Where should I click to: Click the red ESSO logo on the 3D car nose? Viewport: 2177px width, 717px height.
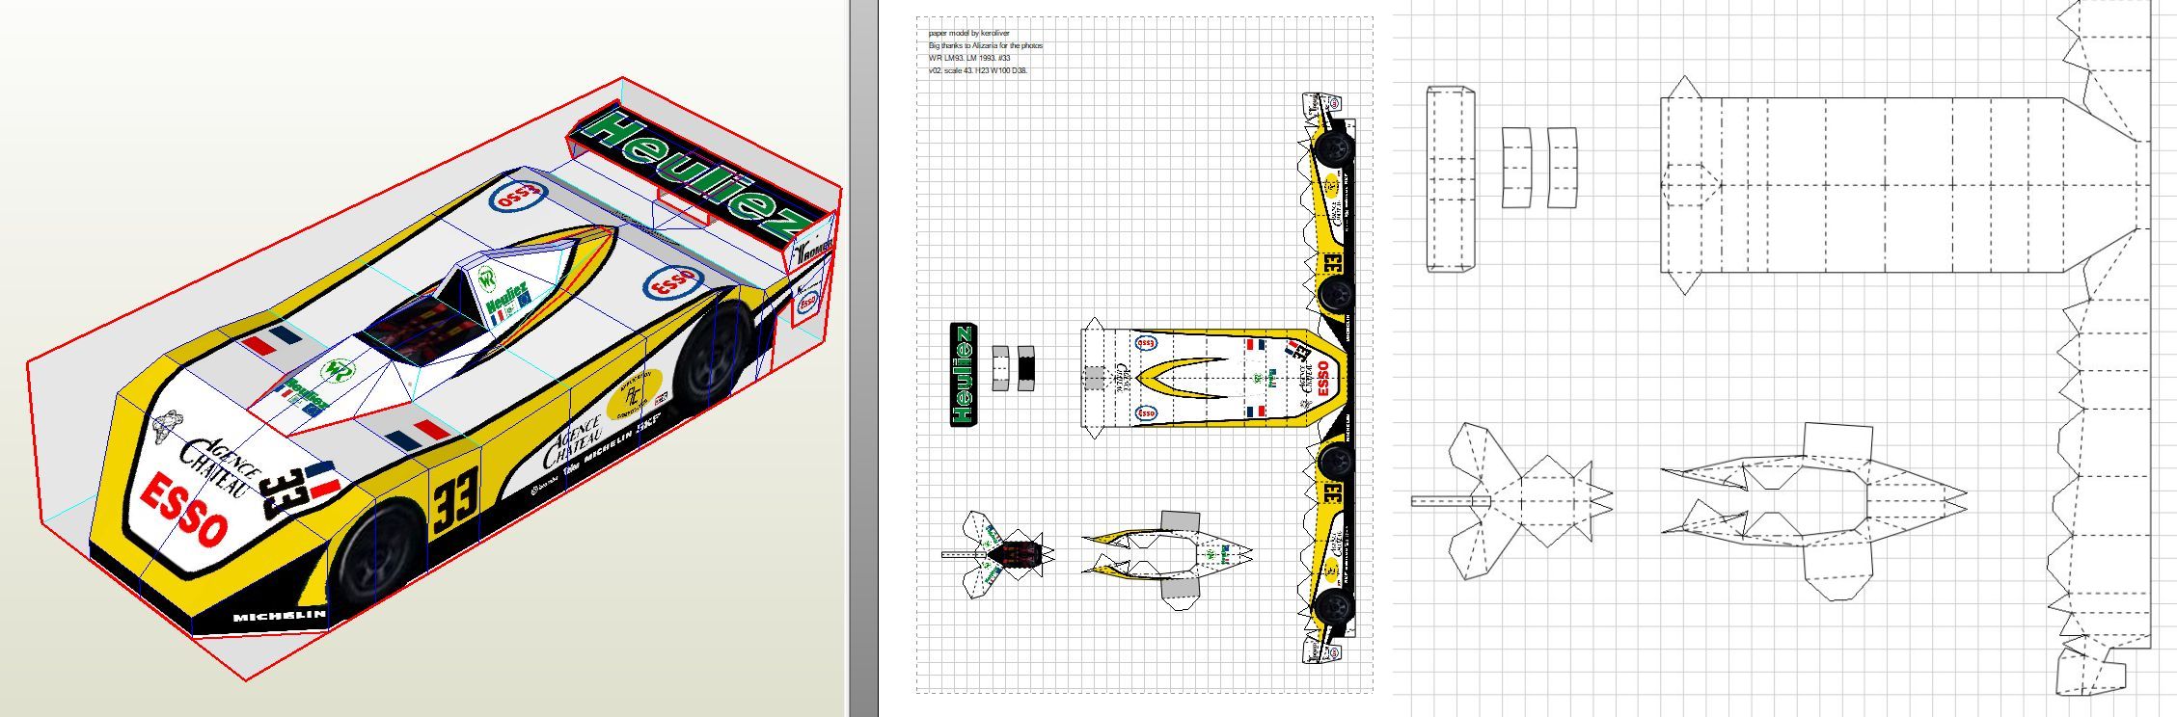tap(183, 511)
